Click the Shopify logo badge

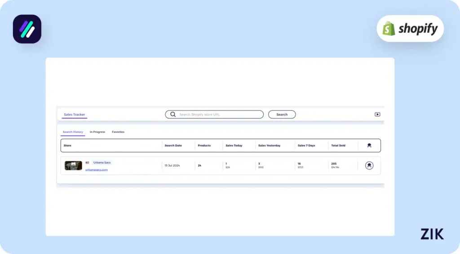[410, 28]
